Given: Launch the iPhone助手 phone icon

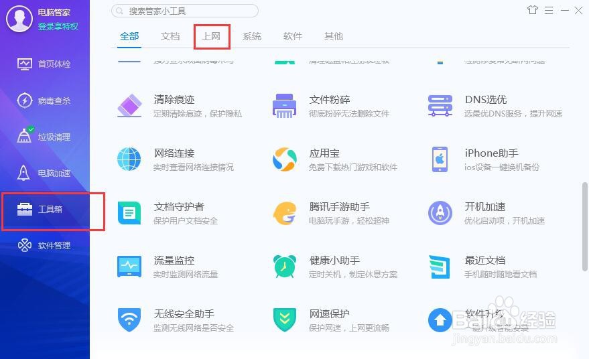Looking at the screenshot, I should tap(440, 159).
